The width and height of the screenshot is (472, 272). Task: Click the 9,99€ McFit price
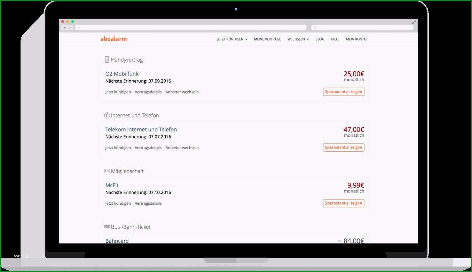pos(356,185)
